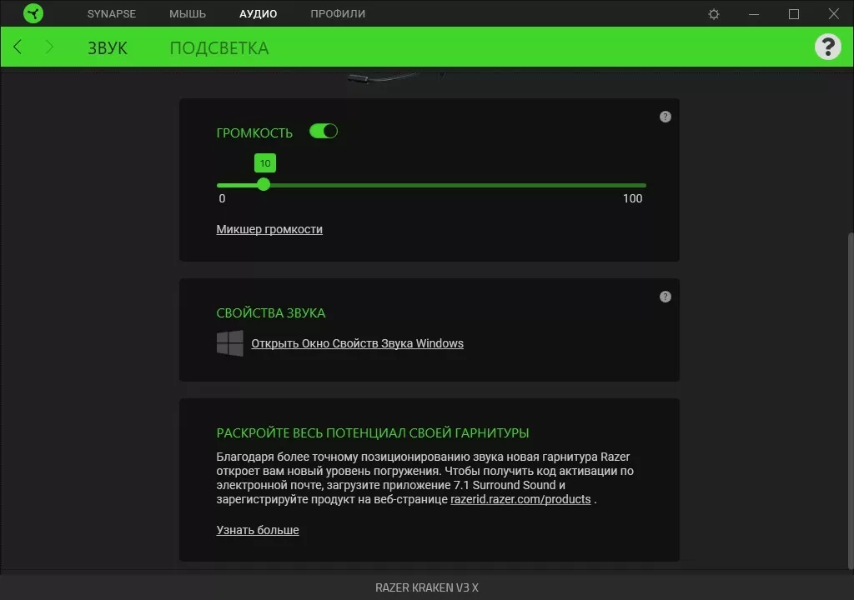Toggle the Громкость switch off

(324, 131)
